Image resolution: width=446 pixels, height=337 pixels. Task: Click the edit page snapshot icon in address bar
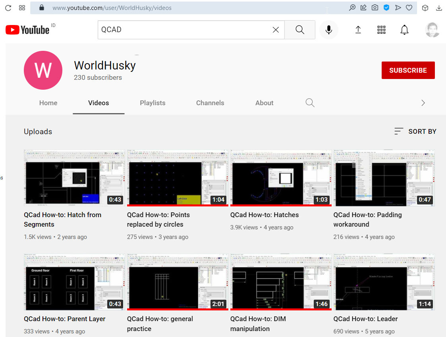(363, 8)
